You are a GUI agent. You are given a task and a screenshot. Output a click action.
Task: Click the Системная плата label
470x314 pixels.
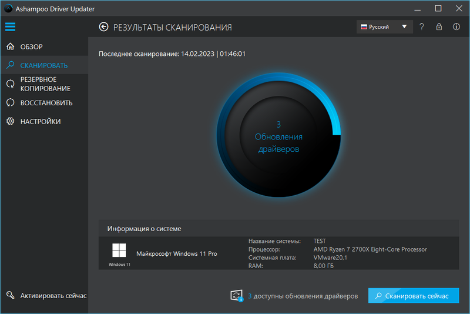click(x=273, y=258)
